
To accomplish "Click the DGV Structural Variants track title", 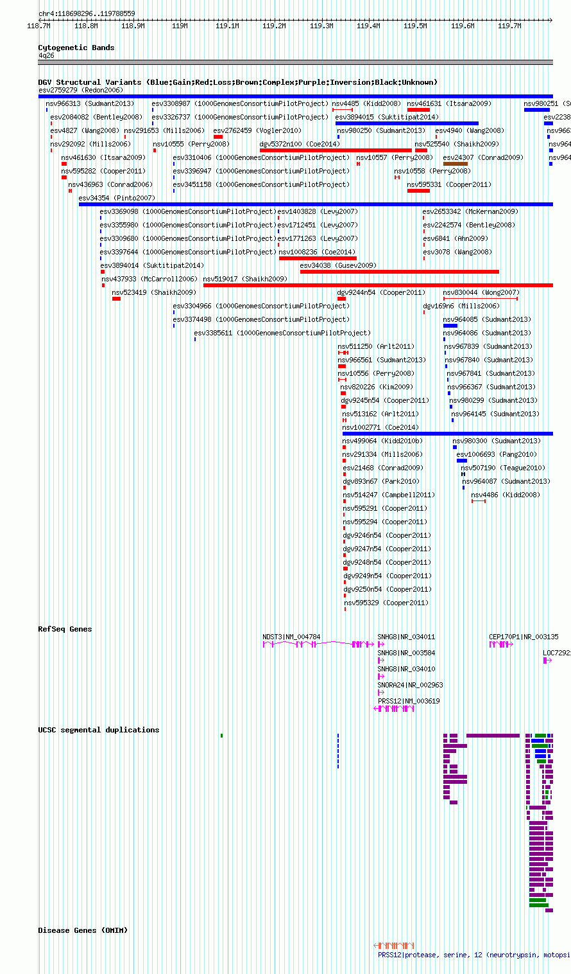I will coord(237,82).
